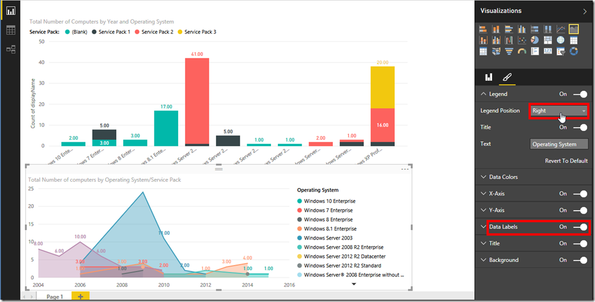Select the Multi-row card visualization
The image size is (595, 302).
click(x=535, y=51)
